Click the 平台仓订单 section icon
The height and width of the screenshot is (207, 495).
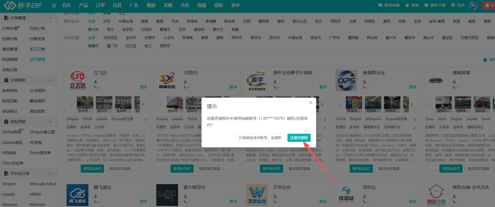tap(6, 173)
